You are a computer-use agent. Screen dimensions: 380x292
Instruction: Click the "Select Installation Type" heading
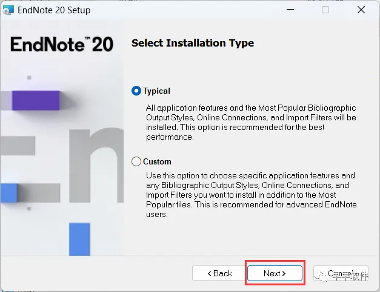click(193, 43)
